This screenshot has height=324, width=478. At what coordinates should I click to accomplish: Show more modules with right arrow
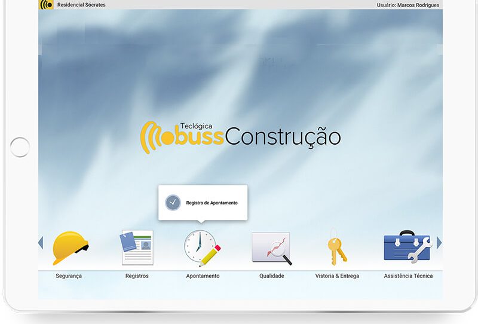point(439,243)
